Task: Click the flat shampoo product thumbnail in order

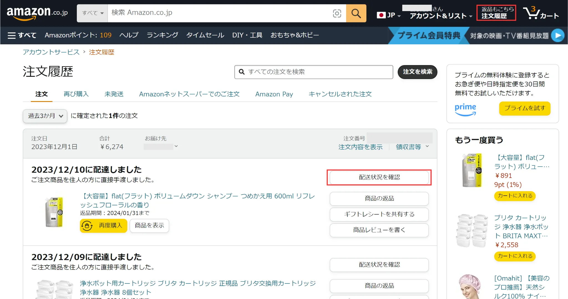Action: click(54, 212)
